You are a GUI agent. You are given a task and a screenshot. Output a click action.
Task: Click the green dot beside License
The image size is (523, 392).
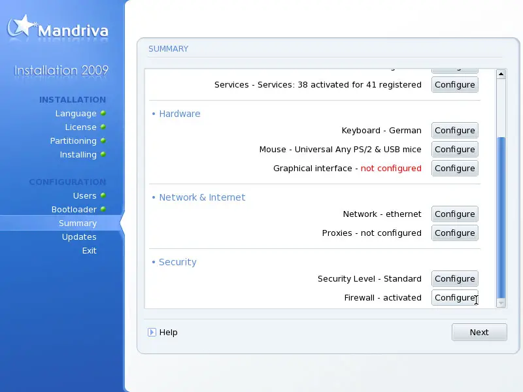(103, 127)
